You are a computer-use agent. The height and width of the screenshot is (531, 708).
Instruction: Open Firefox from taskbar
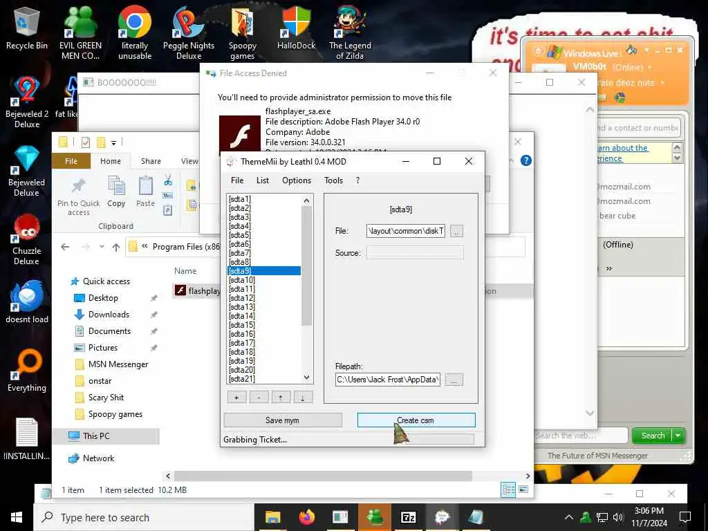point(306,517)
